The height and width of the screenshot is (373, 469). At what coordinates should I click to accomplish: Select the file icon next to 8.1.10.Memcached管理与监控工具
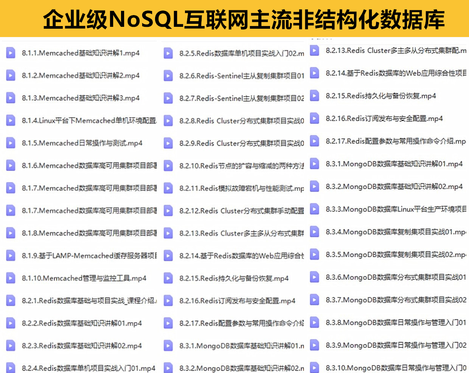point(11,278)
